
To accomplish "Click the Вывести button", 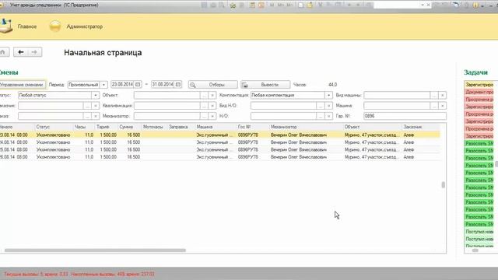I will tap(265, 85).
